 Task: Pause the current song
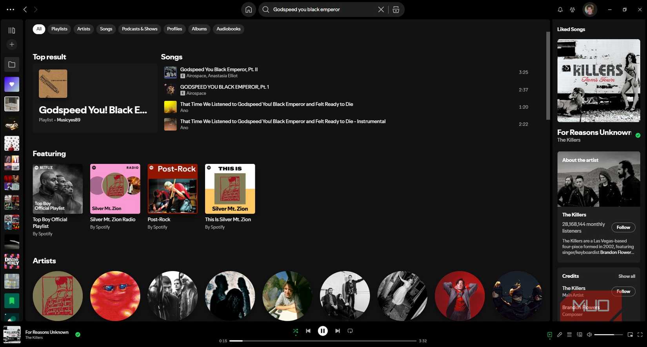pos(323,331)
